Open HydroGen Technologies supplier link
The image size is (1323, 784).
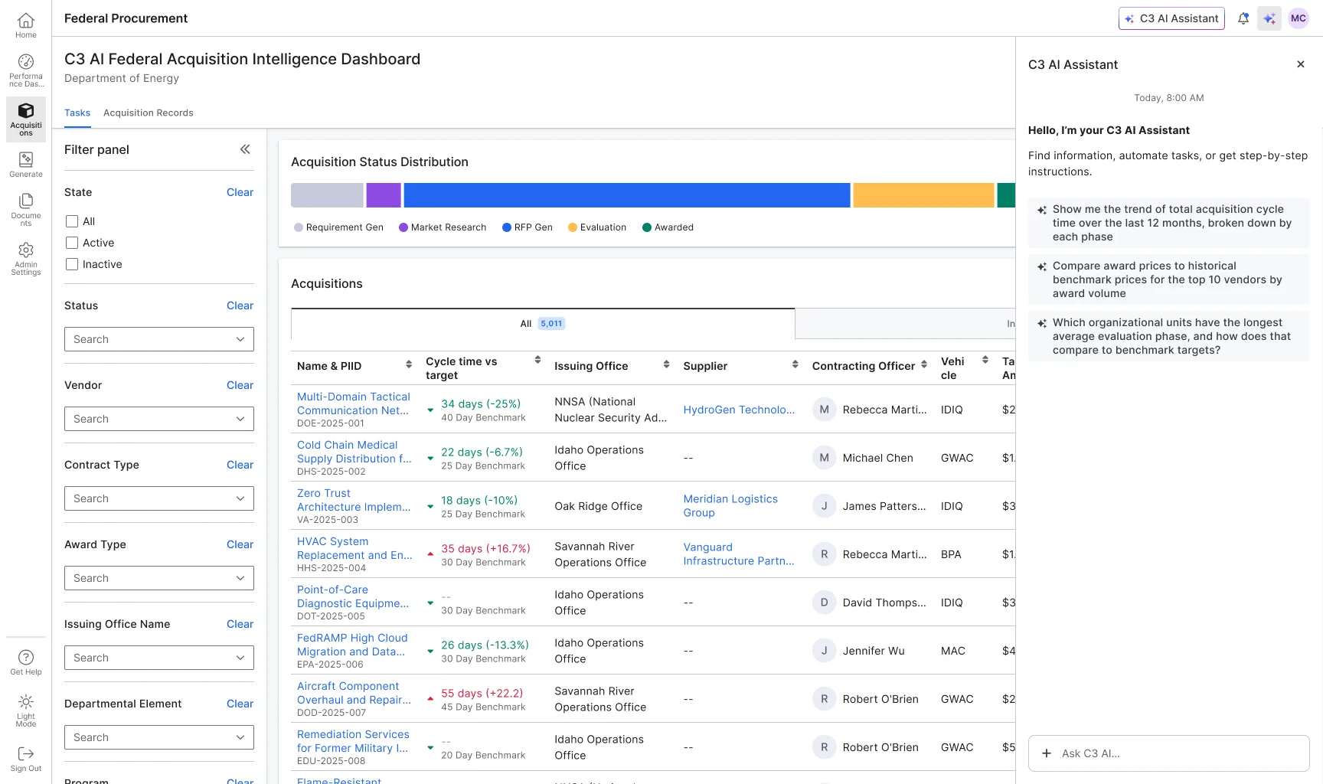point(739,410)
